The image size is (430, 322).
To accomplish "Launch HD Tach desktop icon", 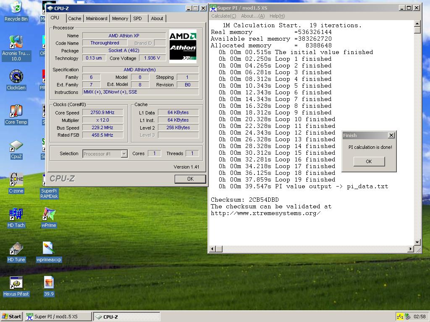I will coord(16,218).
